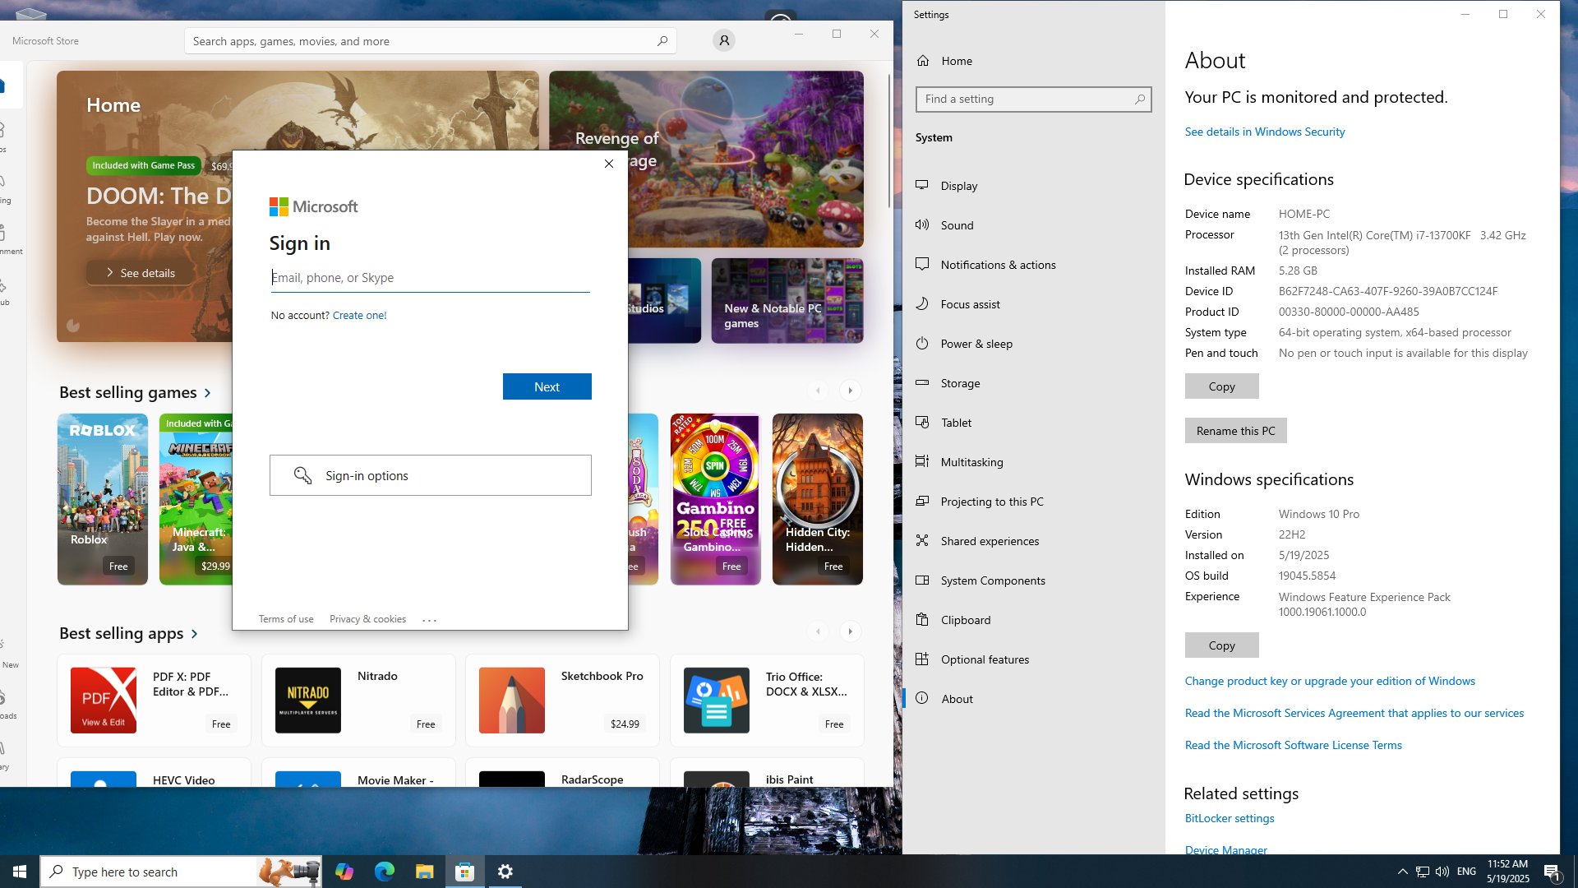Screen dimensions: 1578x888
Task: Click the search magnifier in Microsoft Store
Action: coord(662,41)
